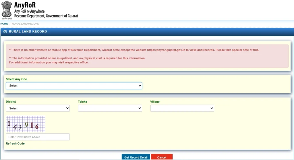Click the RURAL LAND RECORD panel heading

pyautogui.click(x=28, y=32)
